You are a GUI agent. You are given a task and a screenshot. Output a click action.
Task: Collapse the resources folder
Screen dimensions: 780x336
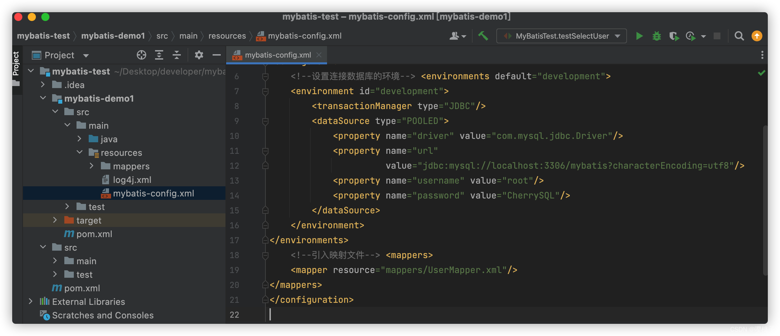coord(80,152)
